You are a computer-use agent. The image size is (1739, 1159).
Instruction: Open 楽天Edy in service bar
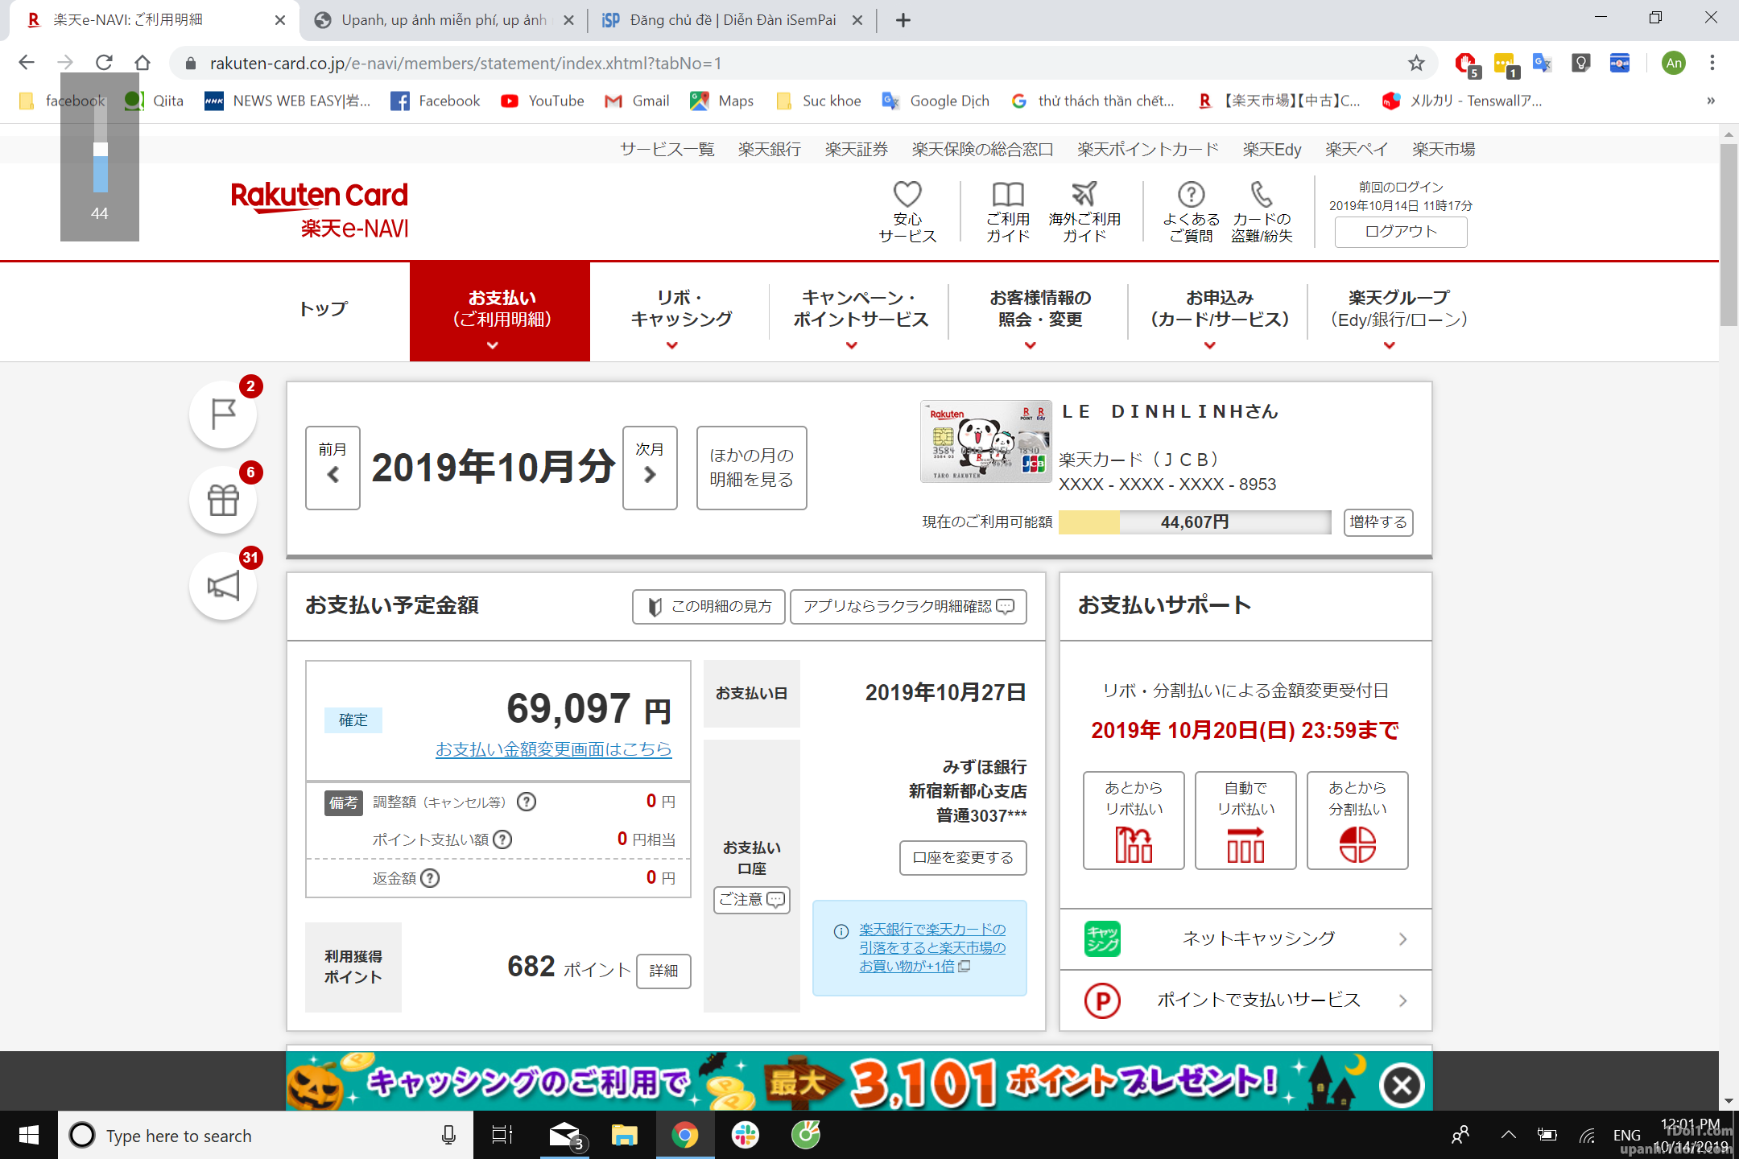tap(1272, 149)
